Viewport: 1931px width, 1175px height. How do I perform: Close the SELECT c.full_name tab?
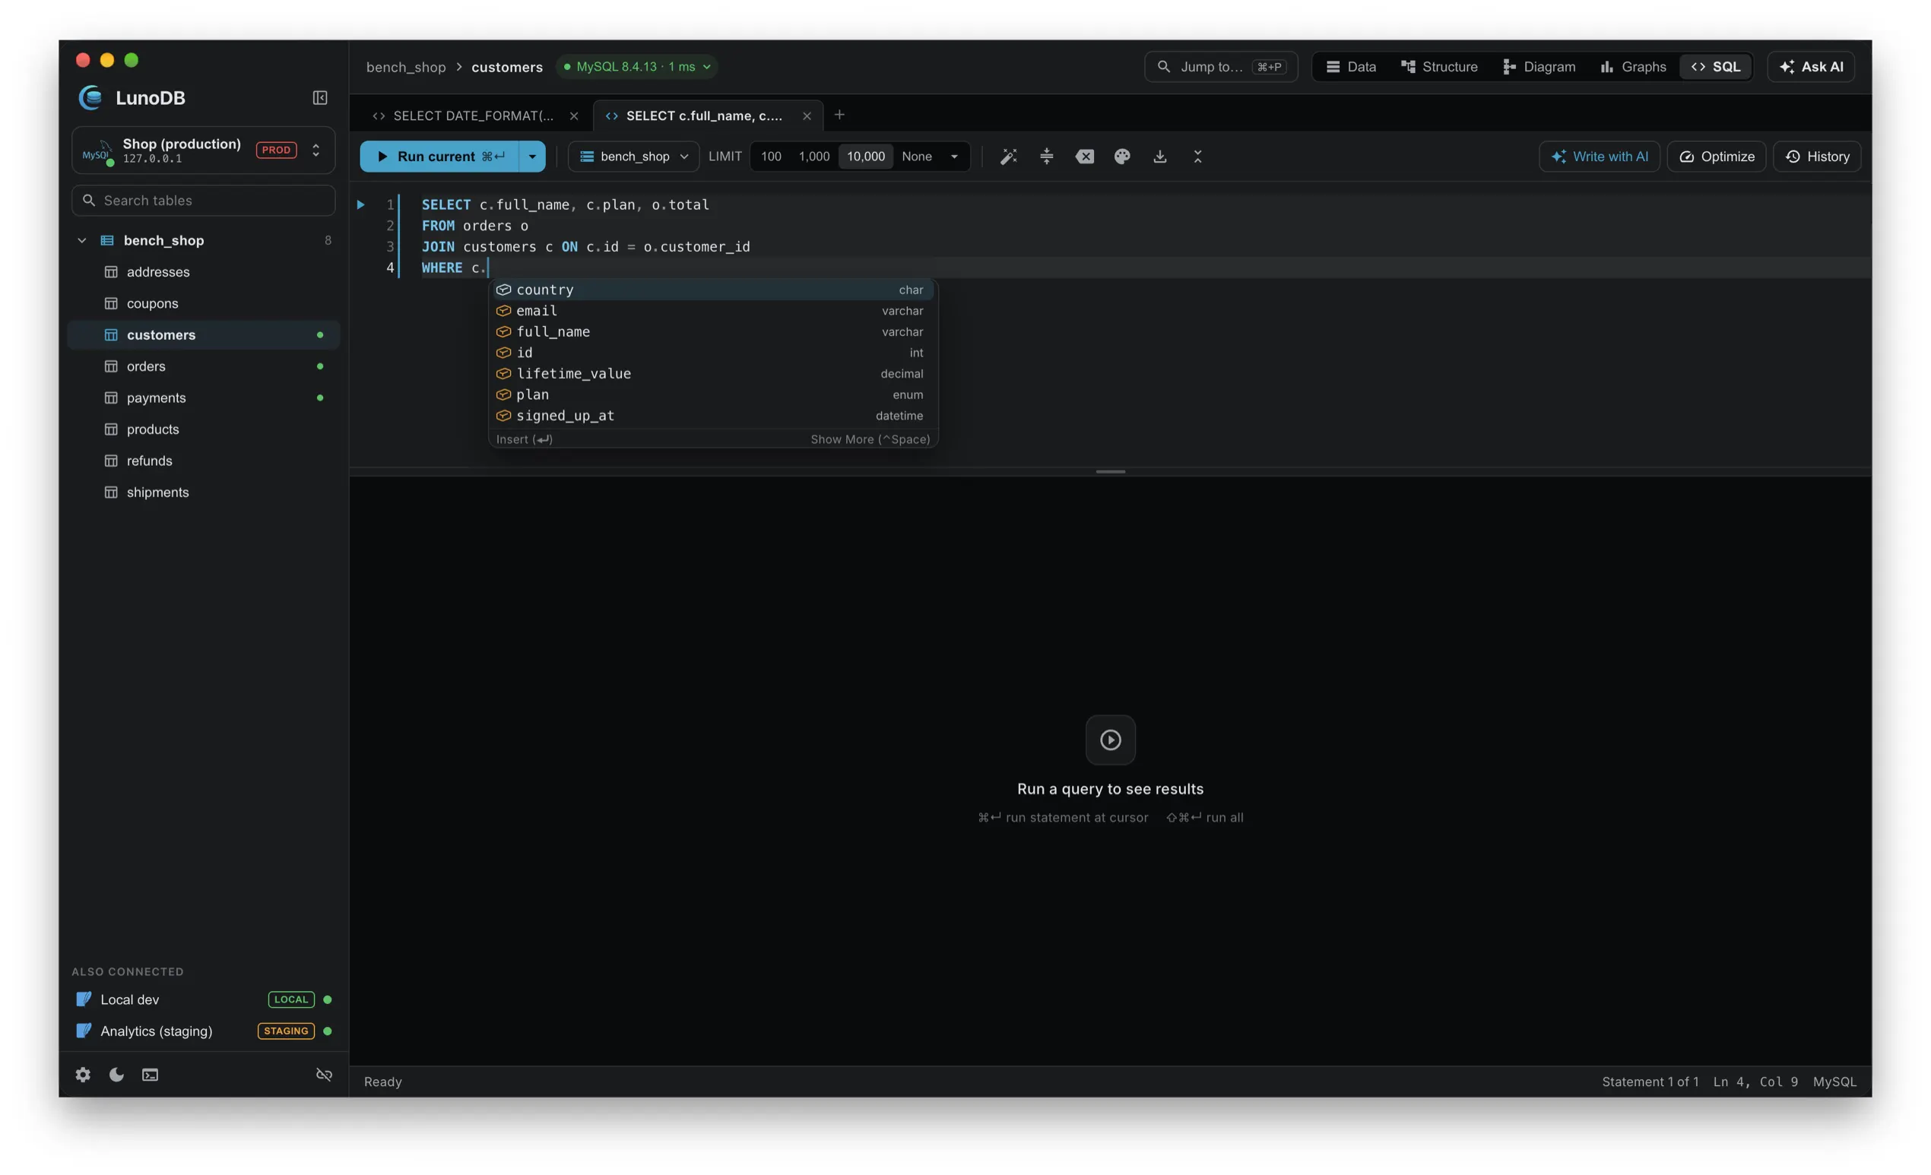(807, 116)
